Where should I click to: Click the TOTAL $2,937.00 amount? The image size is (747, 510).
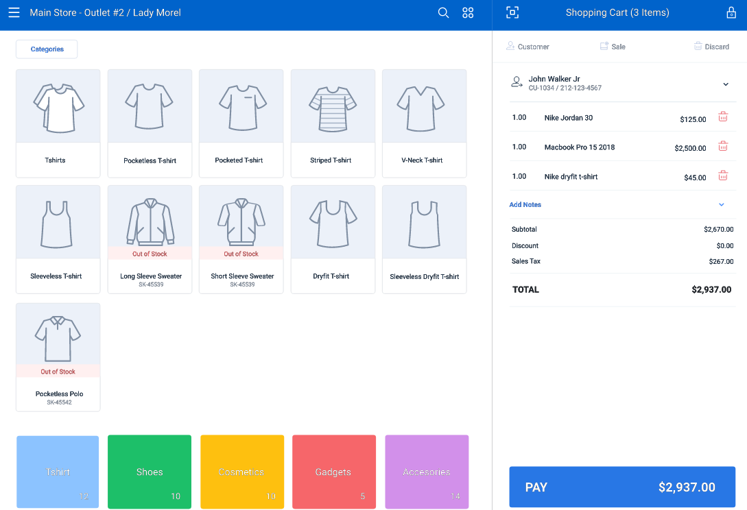tap(711, 289)
